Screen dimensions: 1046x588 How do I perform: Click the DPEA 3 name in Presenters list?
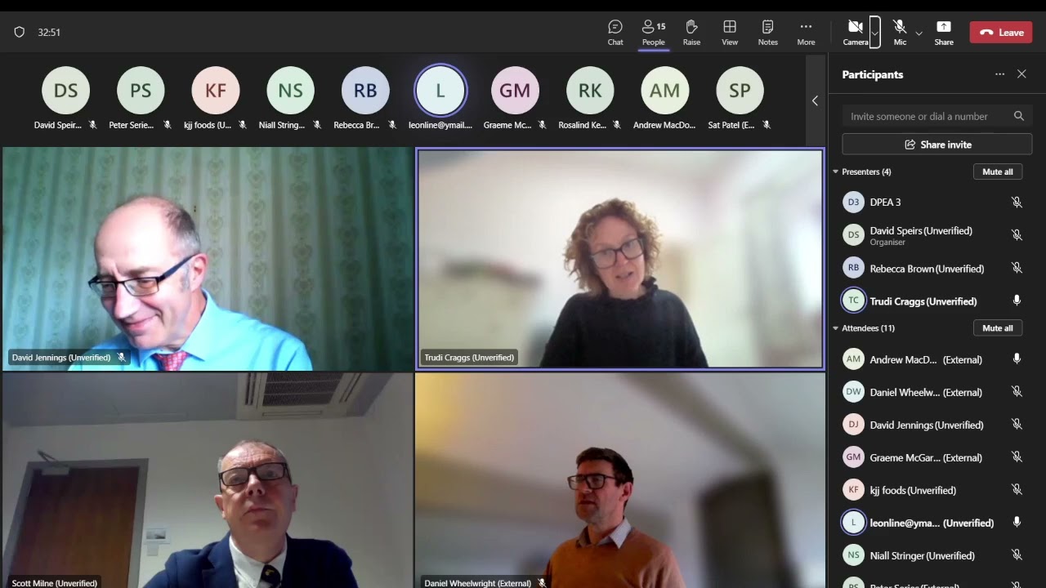pos(885,203)
